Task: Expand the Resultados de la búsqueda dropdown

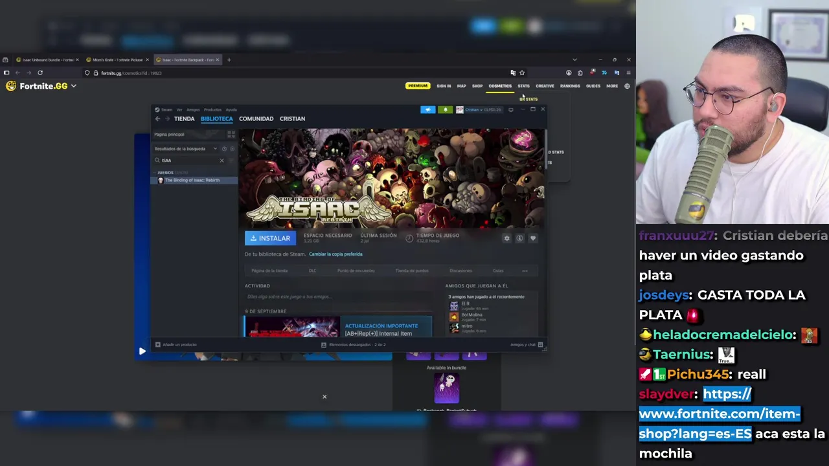Action: [186, 149]
